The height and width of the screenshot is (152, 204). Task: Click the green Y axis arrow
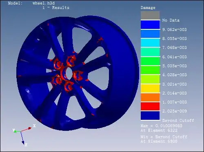[17, 132]
